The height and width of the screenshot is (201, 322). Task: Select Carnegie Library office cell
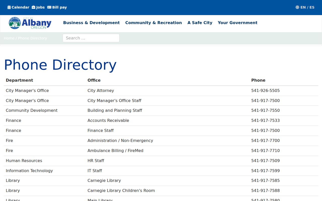pyautogui.click(x=104, y=180)
